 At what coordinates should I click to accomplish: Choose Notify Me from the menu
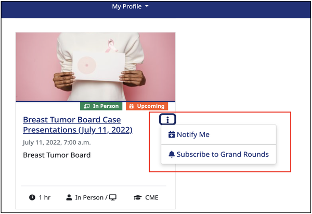pos(218,135)
